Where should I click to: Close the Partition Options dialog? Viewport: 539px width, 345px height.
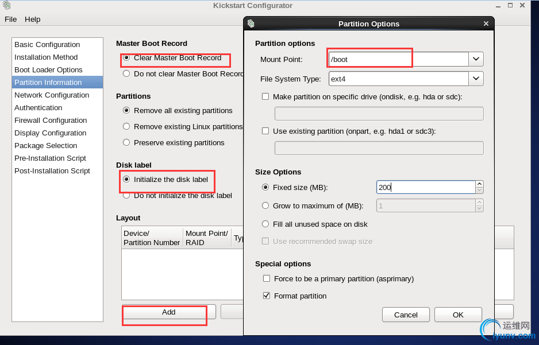[x=486, y=24]
